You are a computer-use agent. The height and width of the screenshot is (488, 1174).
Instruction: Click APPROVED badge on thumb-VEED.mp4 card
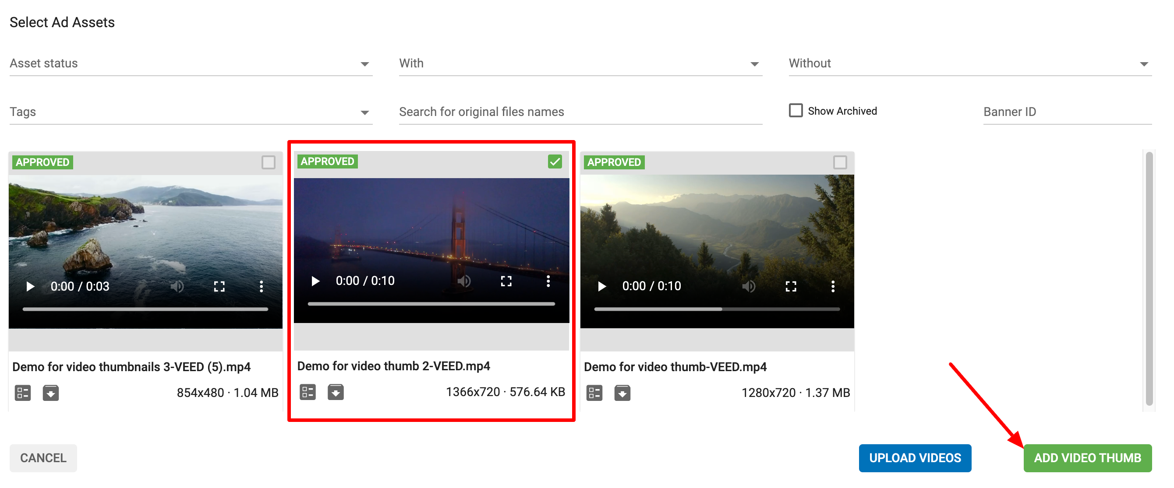click(x=614, y=162)
